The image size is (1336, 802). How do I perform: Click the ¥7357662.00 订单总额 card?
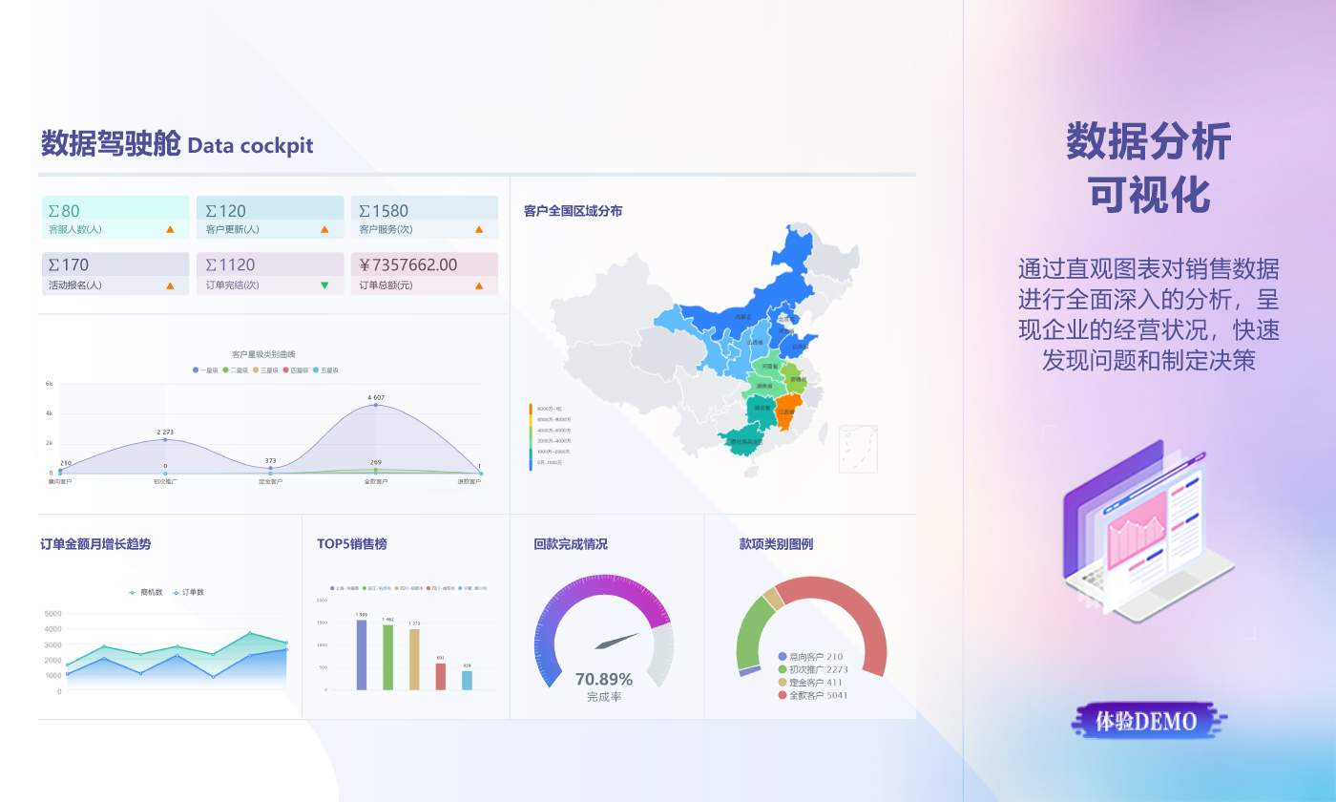click(425, 273)
